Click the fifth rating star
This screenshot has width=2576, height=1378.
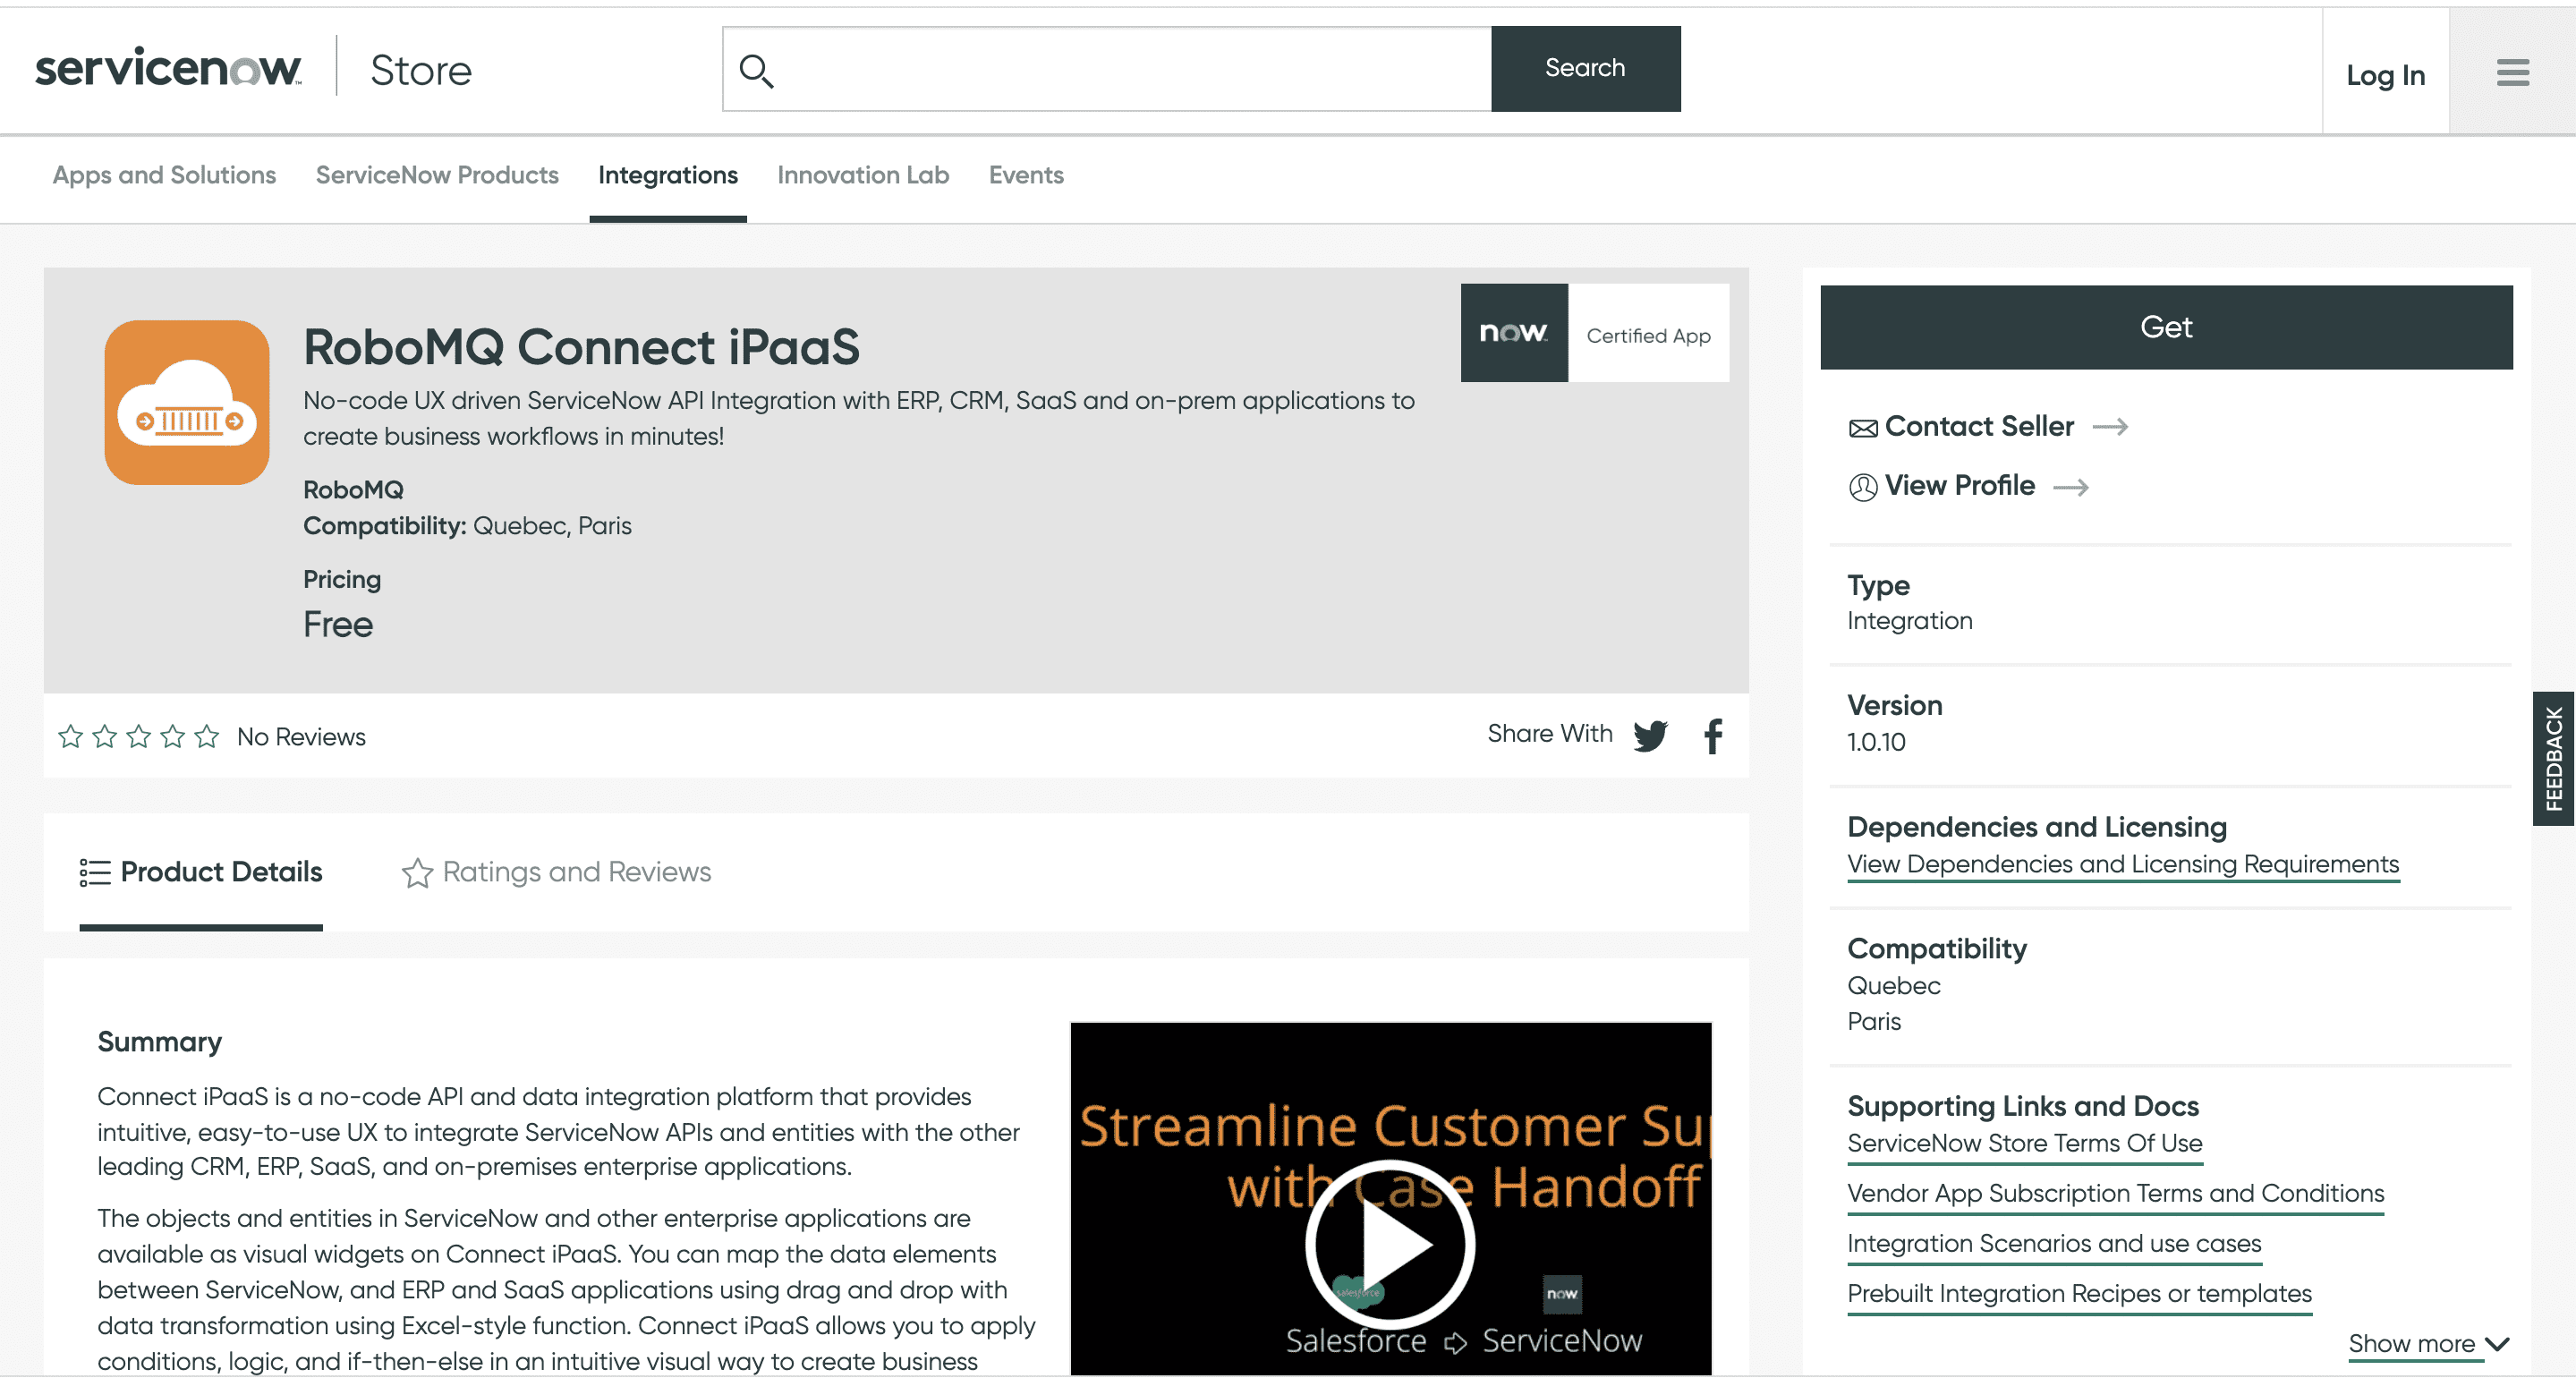[x=206, y=737]
